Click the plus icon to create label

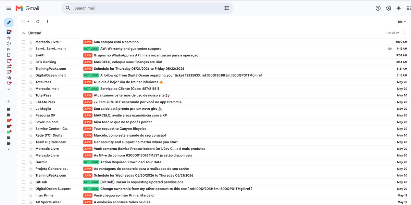point(9,101)
